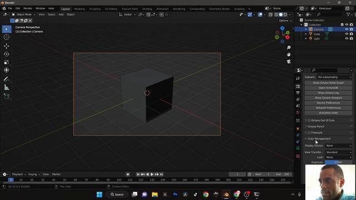Open the File menu

(10, 8)
